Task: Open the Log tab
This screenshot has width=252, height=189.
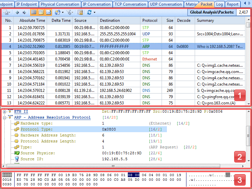Action: [x=219, y=4]
